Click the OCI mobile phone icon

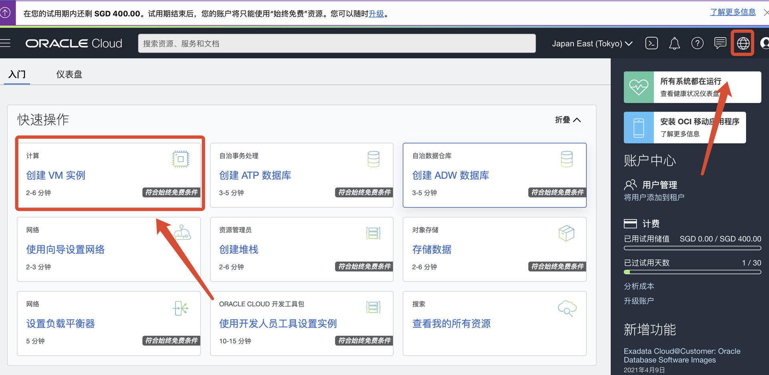(x=639, y=128)
